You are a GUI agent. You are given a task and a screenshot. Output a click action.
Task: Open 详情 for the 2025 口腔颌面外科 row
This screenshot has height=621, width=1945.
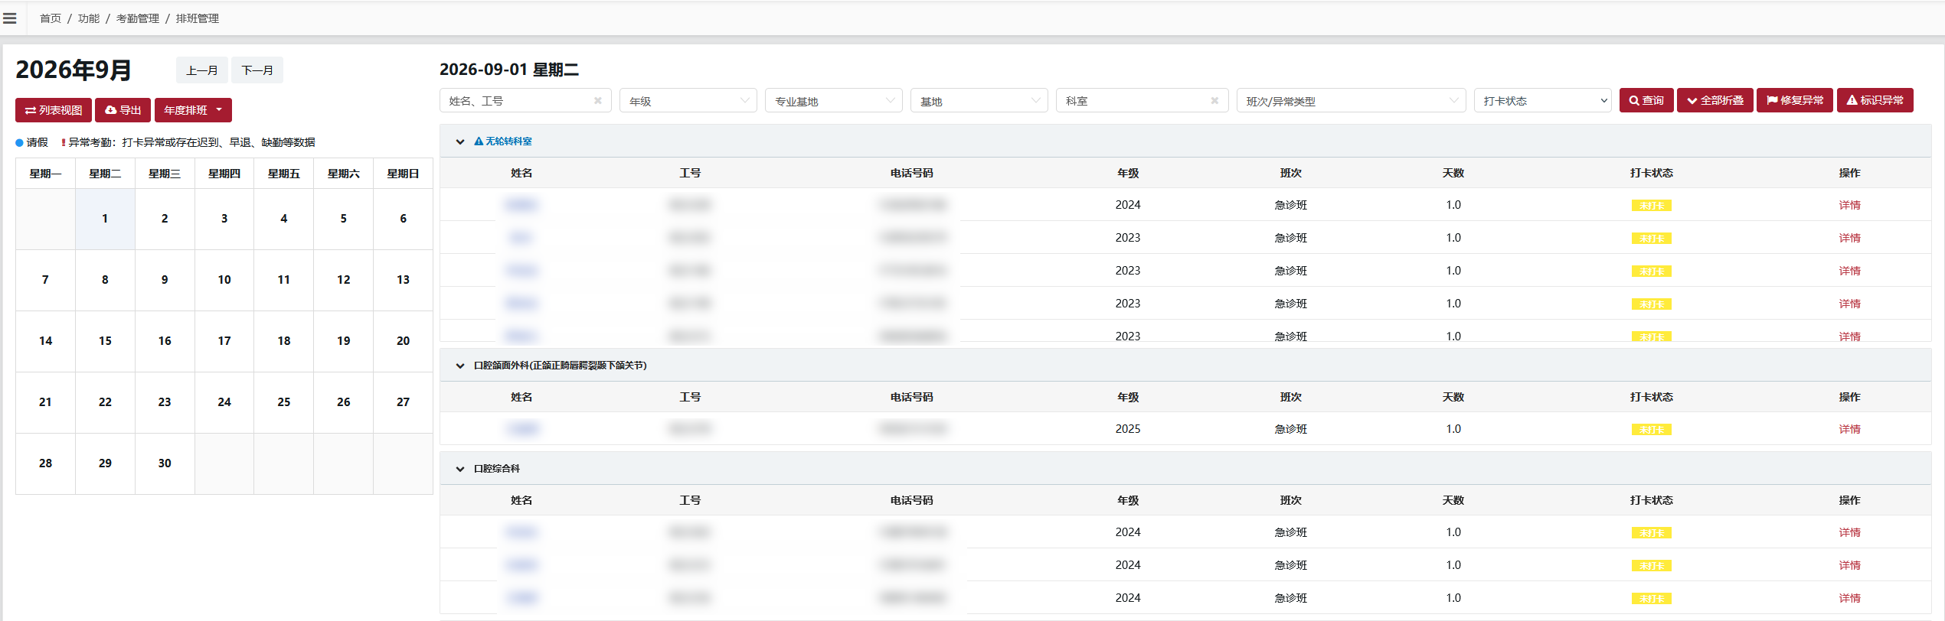click(1850, 429)
